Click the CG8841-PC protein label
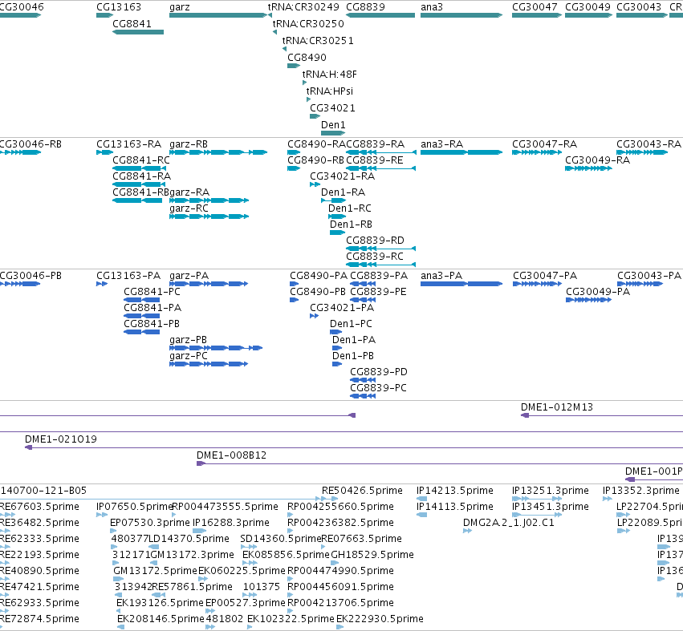 [x=152, y=292]
